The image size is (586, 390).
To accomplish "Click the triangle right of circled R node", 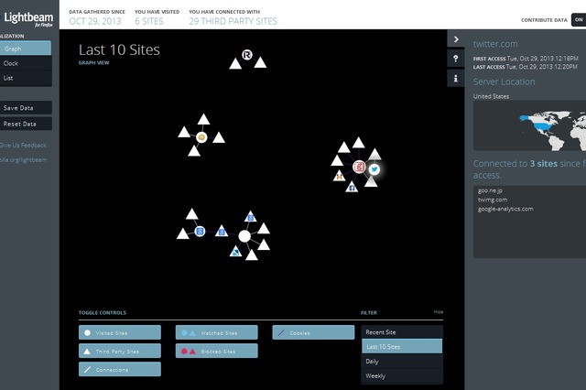I will tap(260, 63).
